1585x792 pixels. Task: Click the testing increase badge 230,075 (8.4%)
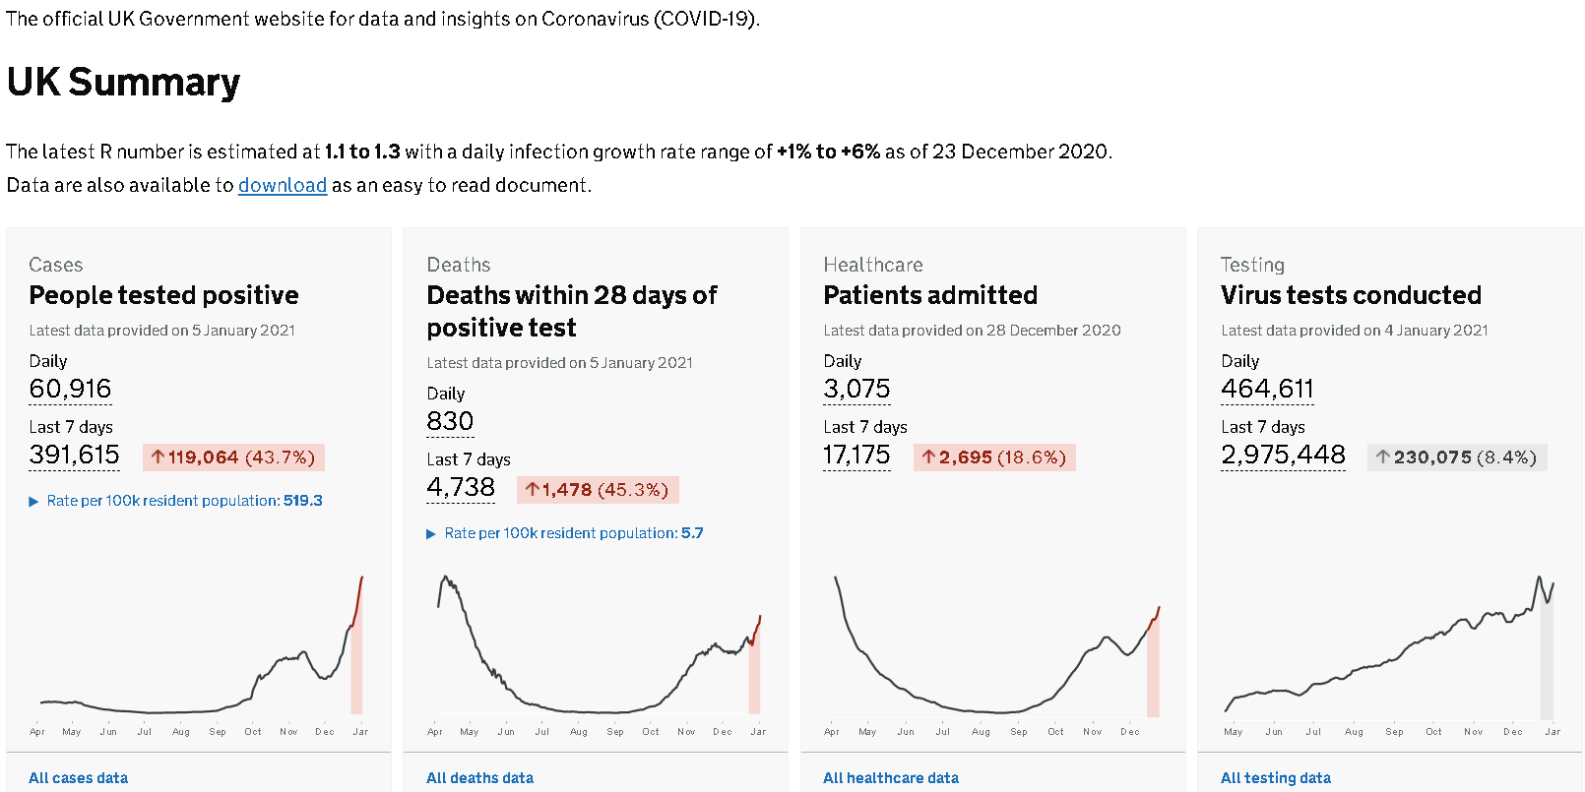pos(1456,457)
